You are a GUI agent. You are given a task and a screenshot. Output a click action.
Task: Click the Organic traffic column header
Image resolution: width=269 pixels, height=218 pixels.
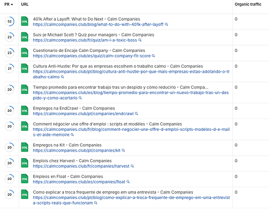click(x=248, y=4)
